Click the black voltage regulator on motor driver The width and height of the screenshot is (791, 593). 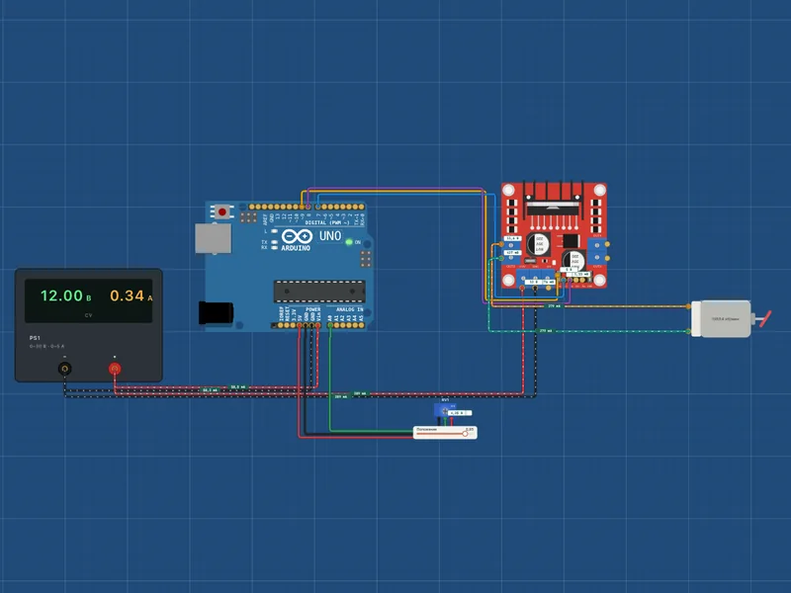571,240
